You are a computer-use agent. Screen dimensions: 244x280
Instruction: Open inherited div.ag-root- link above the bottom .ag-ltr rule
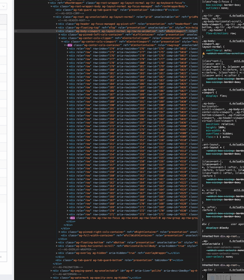click(x=230, y=265)
